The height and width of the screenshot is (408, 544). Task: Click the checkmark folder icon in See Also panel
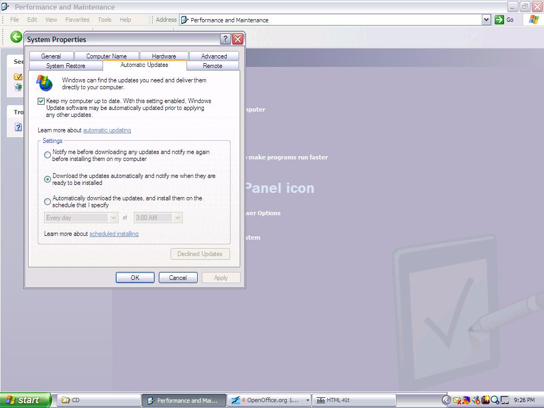pyautogui.click(x=18, y=76)
